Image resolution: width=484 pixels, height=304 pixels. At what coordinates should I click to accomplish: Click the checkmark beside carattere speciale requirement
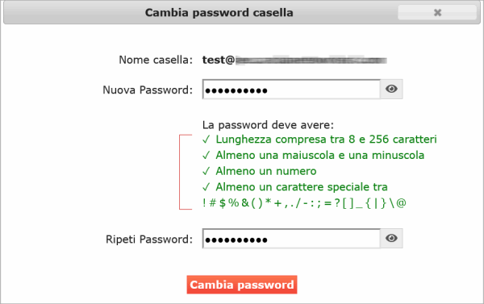pyautogui.click(x=207, y=187)
